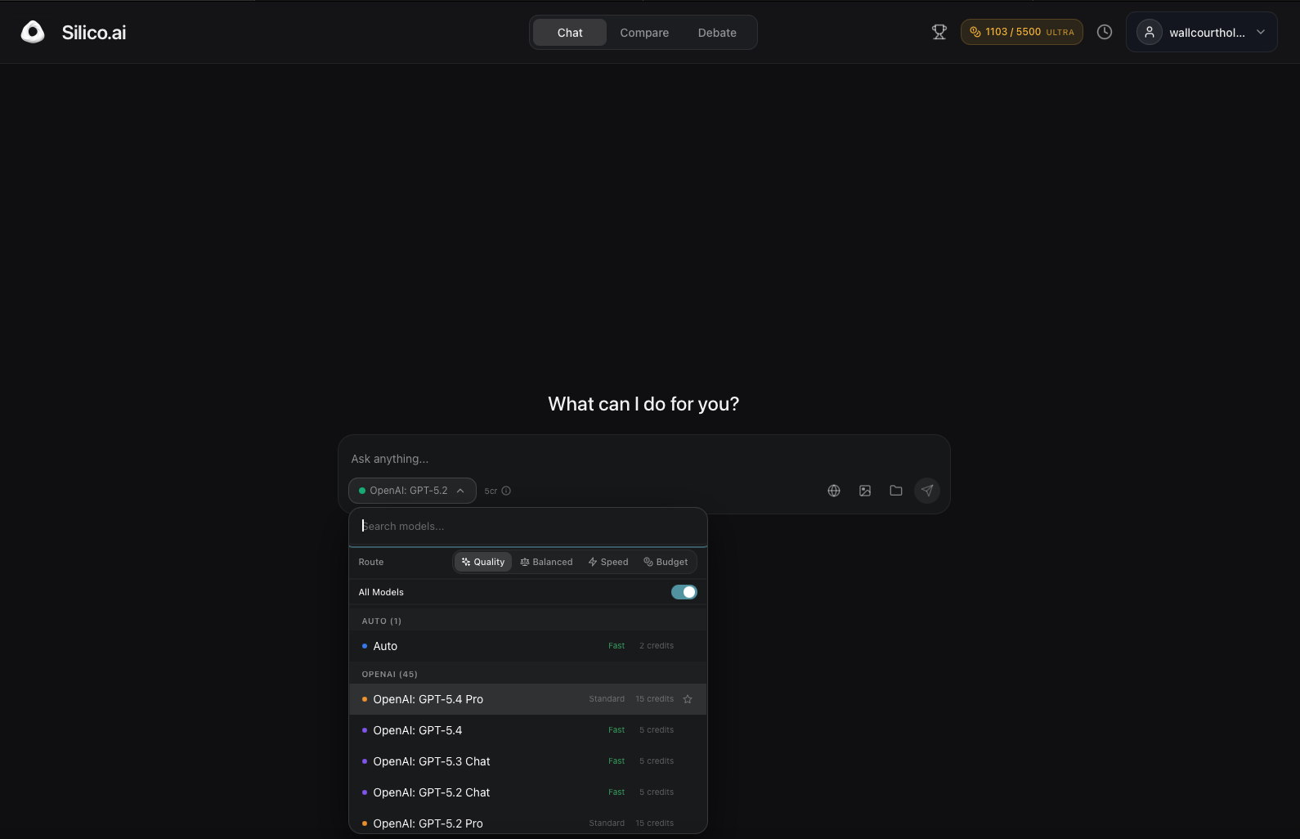Favorite GPT-5.4 Pro with star icon
The width and height of the screenshot is (1300, 839).
pos(688,699)
